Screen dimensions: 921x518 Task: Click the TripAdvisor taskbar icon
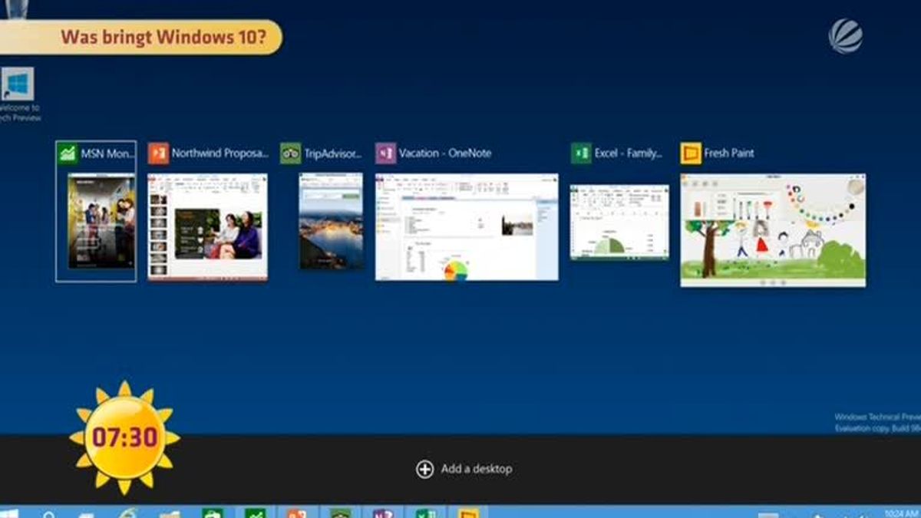click(x=340, y=513)
